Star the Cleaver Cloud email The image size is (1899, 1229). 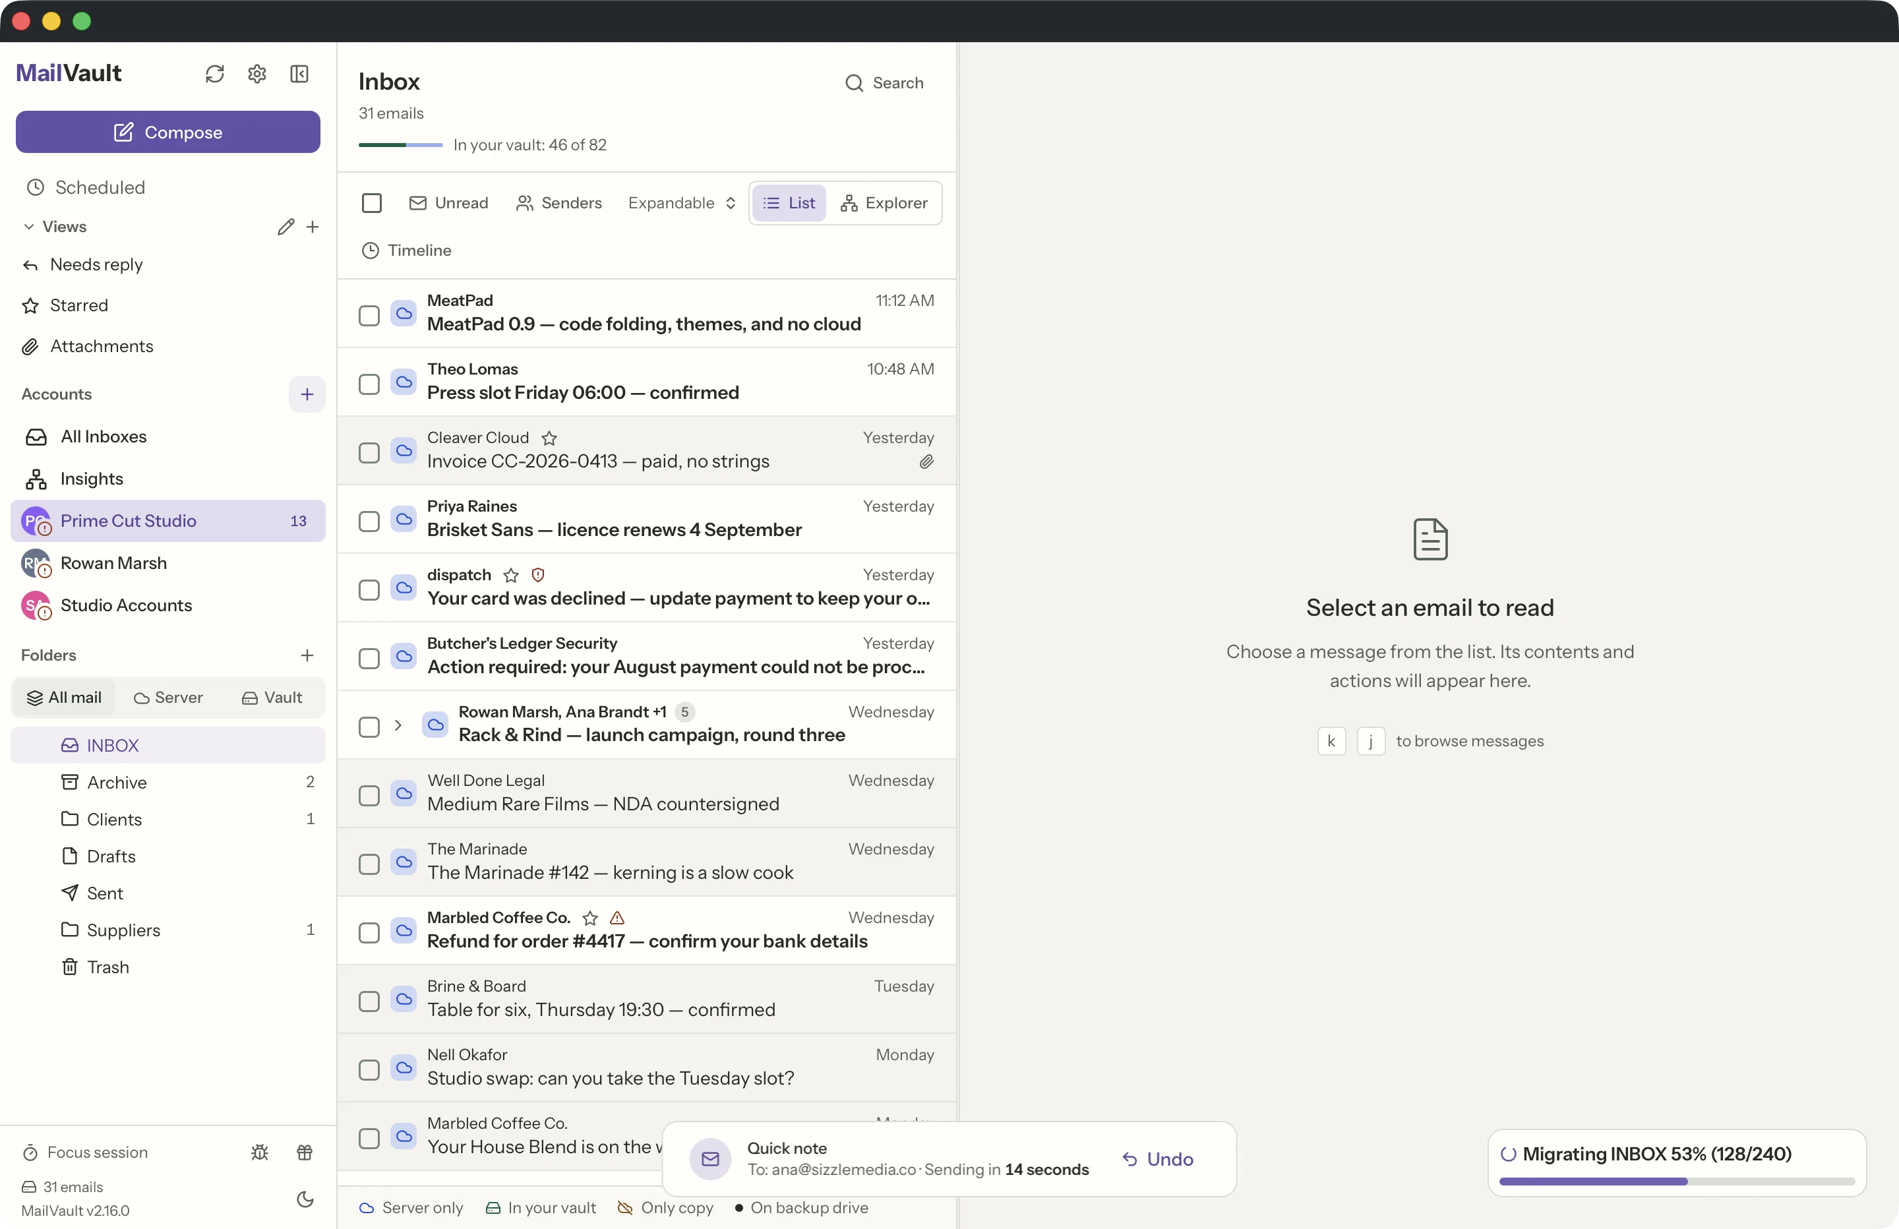(549, 438)
